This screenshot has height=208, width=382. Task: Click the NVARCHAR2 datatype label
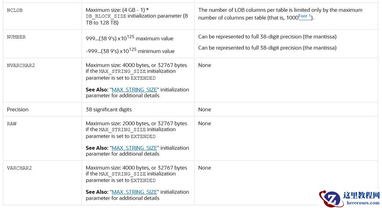pyautogui.click(x=21, y=65)
